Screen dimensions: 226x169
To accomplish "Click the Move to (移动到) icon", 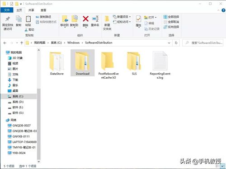I will click(65, 19).
